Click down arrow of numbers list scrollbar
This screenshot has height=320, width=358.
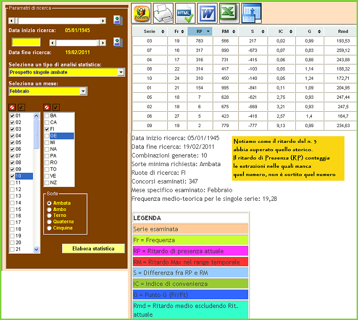point(36,250)
